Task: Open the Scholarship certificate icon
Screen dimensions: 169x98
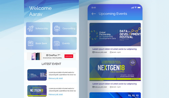Action: (30, 28)
